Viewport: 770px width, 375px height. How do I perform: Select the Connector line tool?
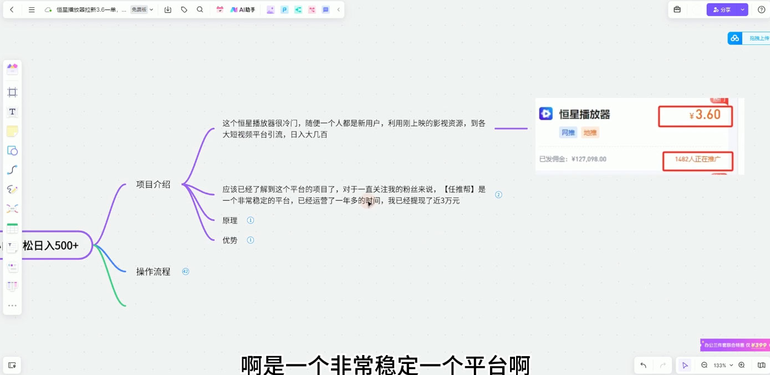(12, 170)
